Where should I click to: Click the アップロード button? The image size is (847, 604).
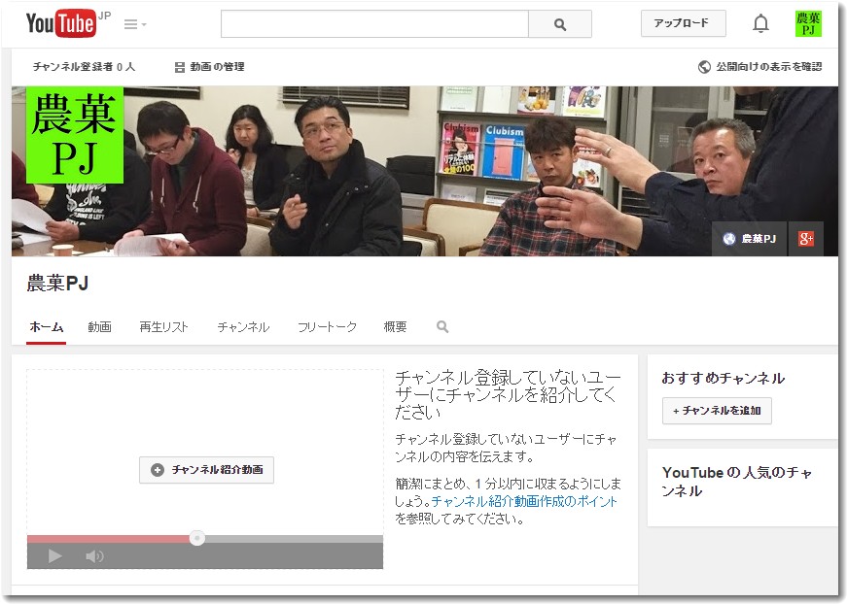683,21
